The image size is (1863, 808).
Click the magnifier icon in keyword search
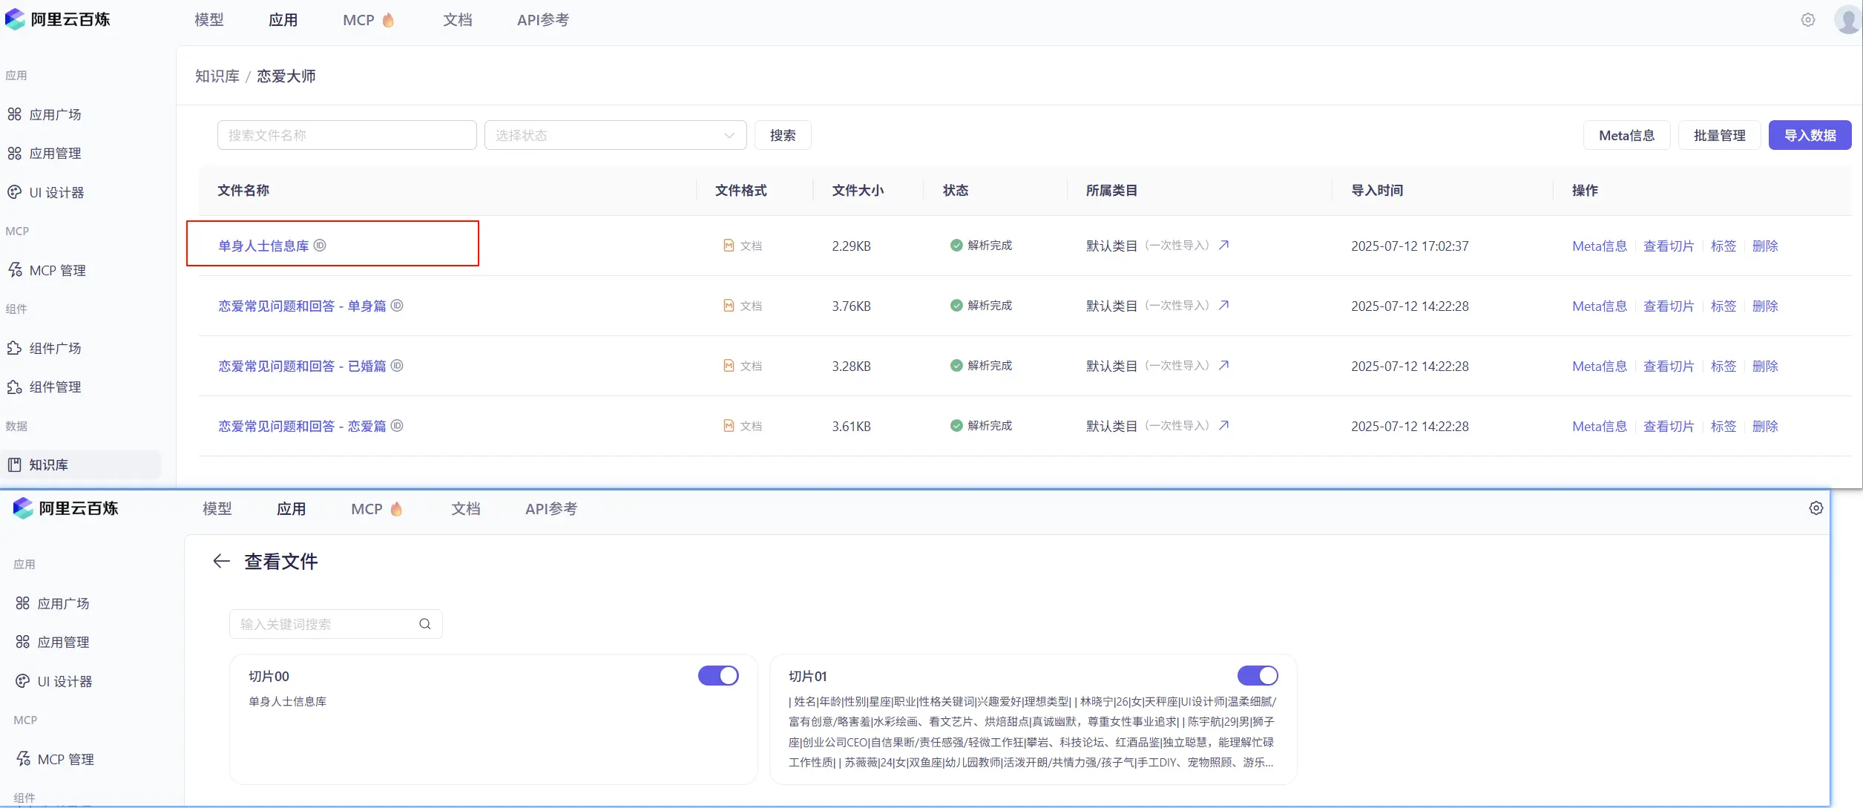tap(425, 624)
